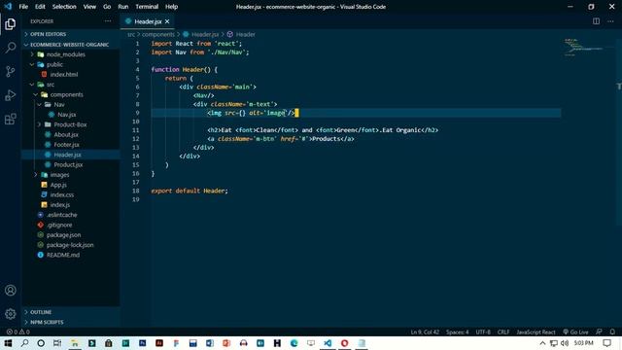Open the Extensions view

coord(11,119)
